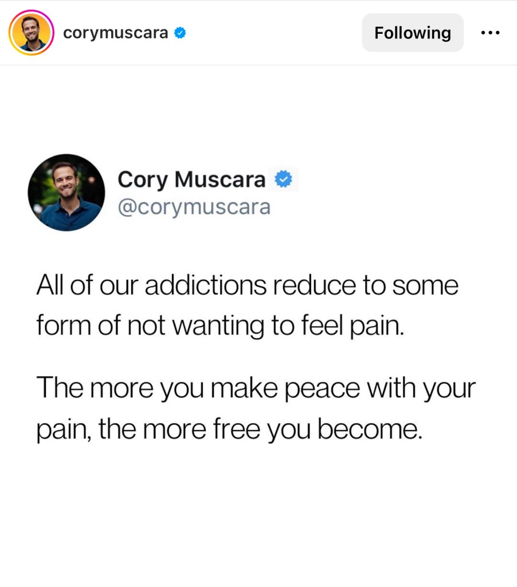Screen dimensions: 517x587
Task: Click Cory Muscara's round tweet profile photo
Action: (66, 193)
